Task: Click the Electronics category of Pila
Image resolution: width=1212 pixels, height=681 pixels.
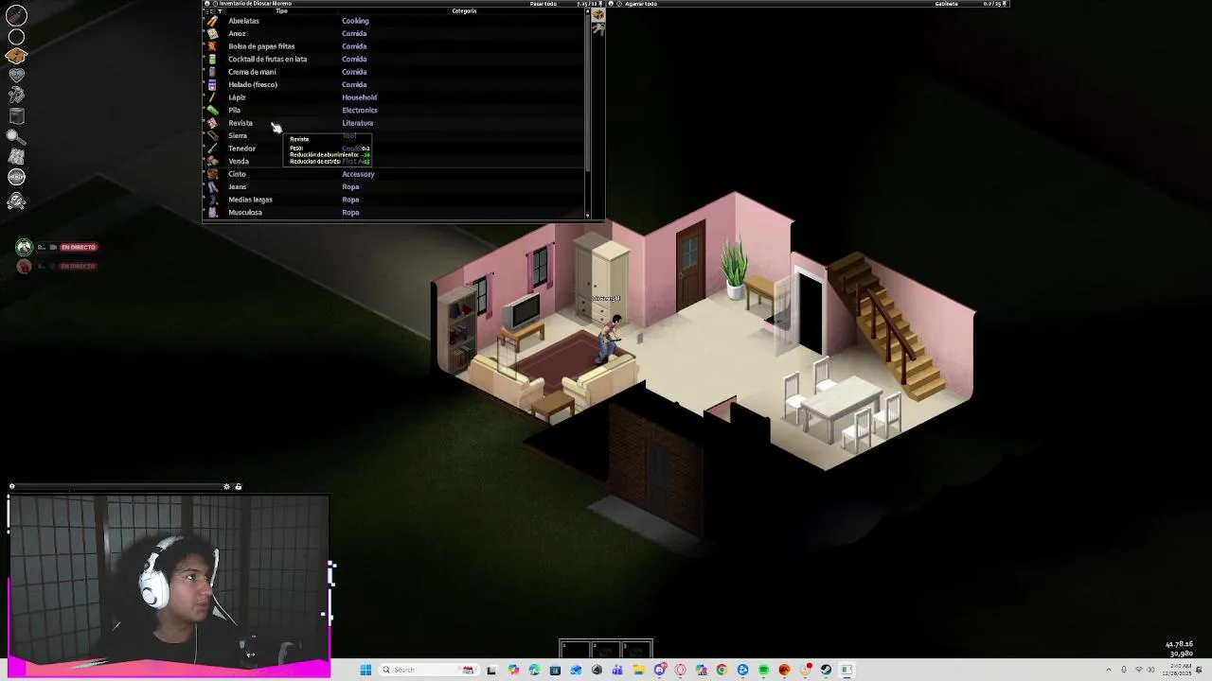Action: (x=360, y=110)
